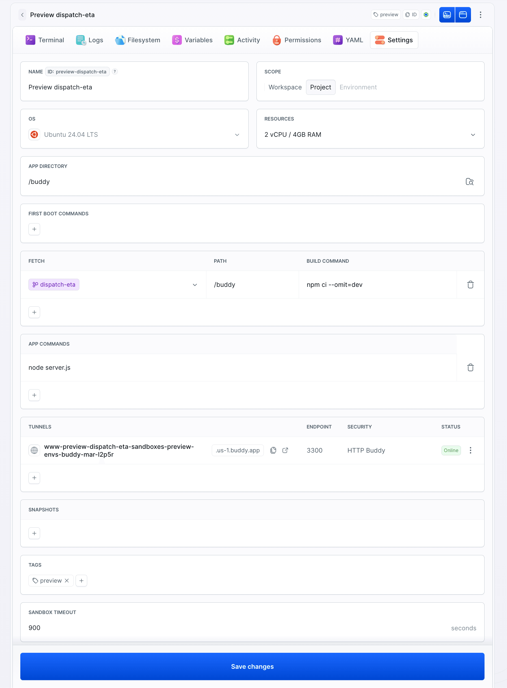Click the help question mark beside ID
This screenshot has width=507, height=688.
pos(115,72)
